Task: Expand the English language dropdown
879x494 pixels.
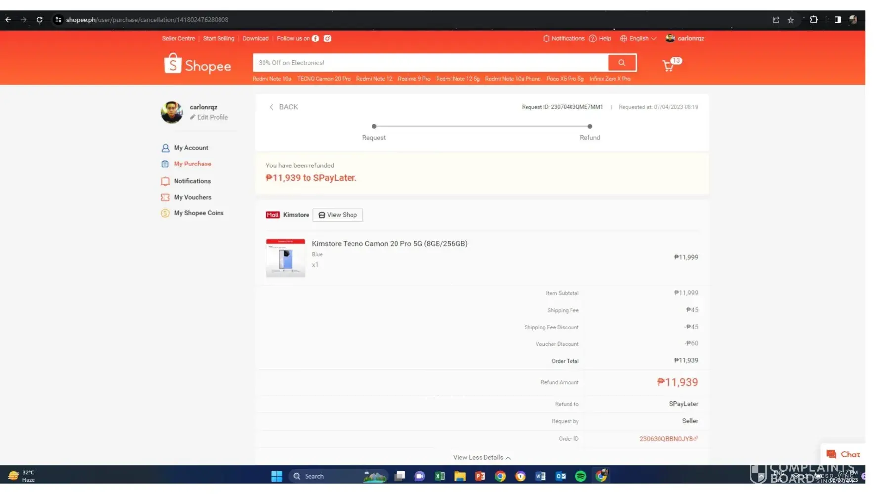Action: [x=638, y=39]
